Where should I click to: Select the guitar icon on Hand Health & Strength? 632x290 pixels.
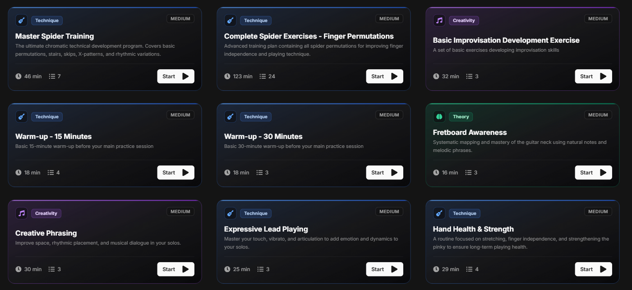[x=439, y=213]
